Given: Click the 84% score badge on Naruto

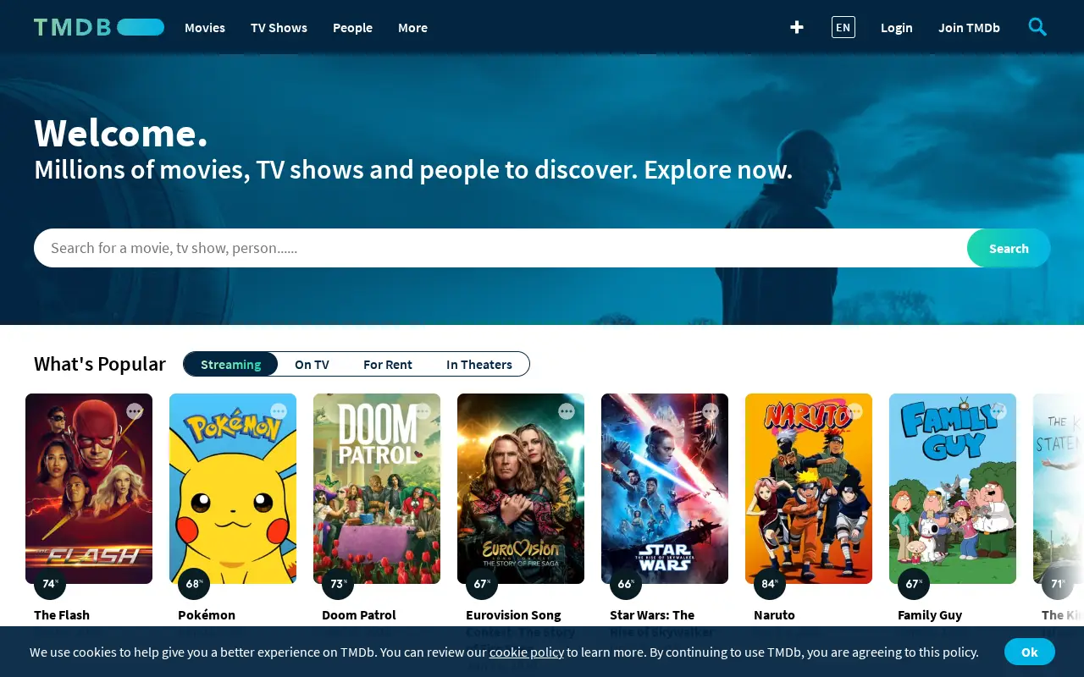Looking at the screenshot, I should pos(770,584).
